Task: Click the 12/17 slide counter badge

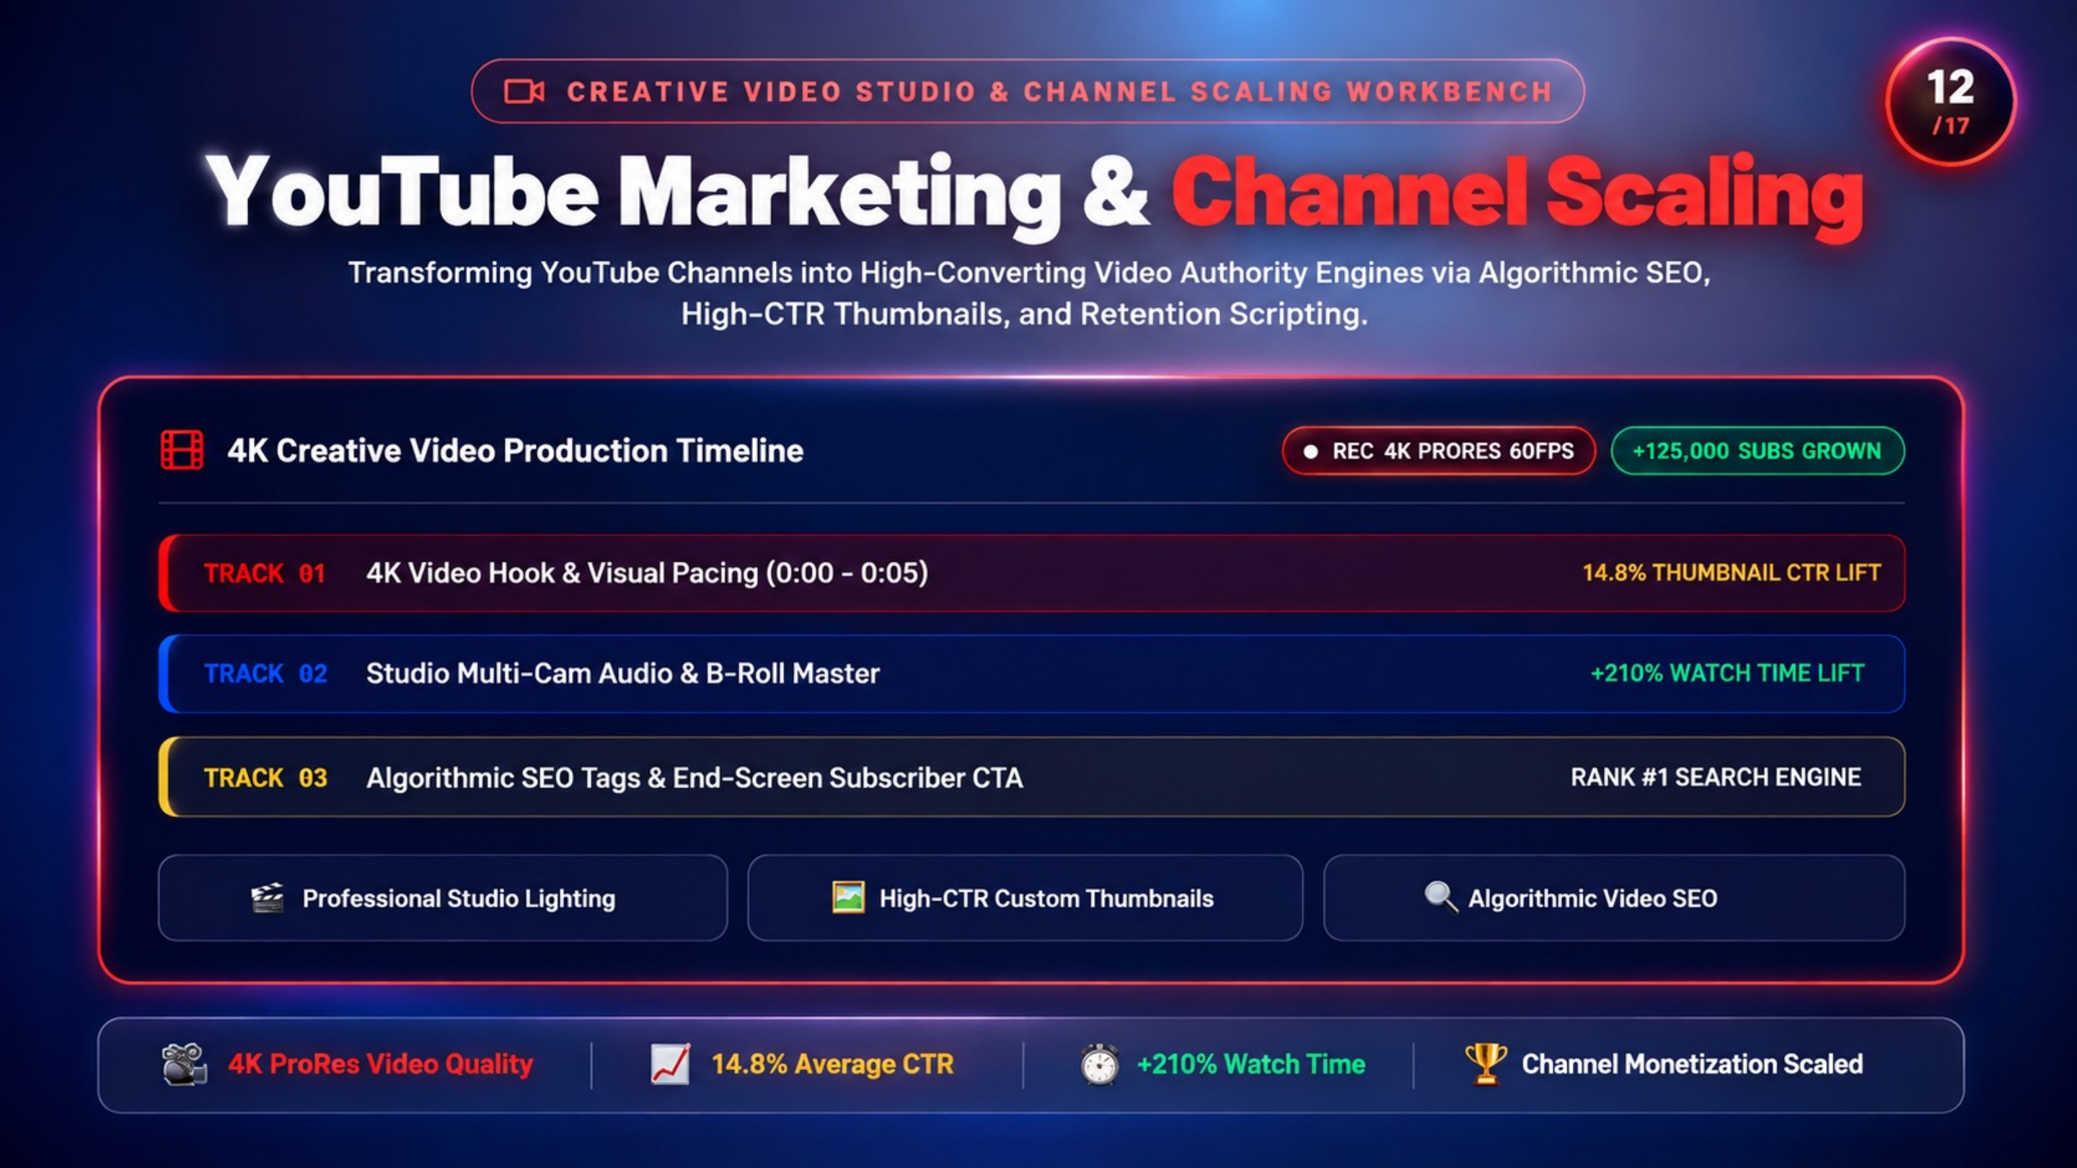Action: point(1950,102)
